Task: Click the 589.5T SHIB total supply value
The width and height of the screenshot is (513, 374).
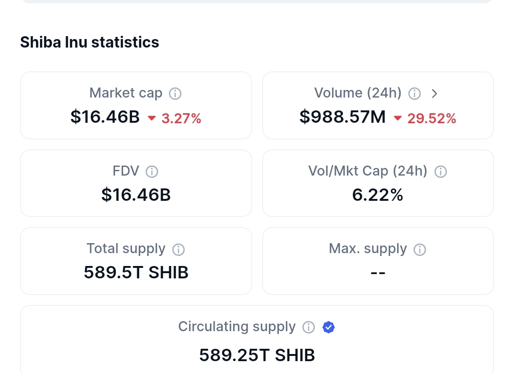Action: 136,272
